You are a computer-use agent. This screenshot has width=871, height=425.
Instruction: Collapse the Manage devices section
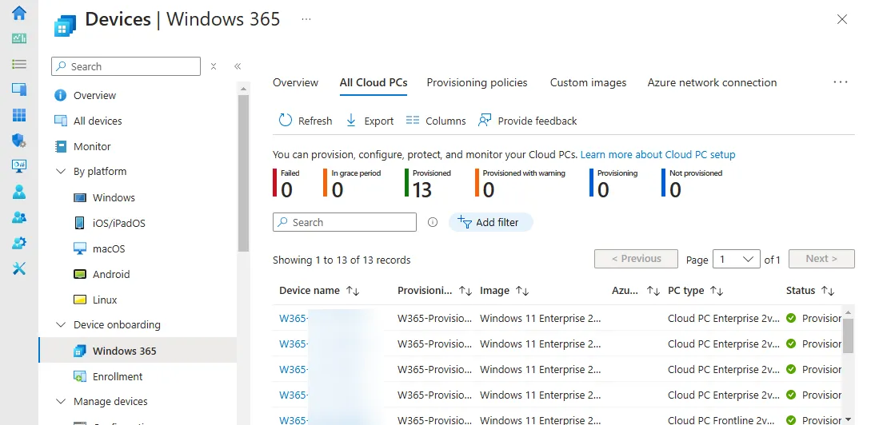pos(61,401)
